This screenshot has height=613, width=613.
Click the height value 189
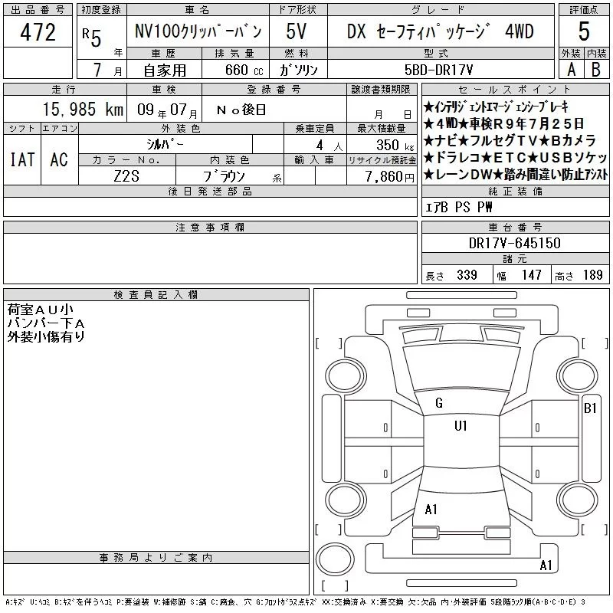pyautogui.click(x=592, y=275)
